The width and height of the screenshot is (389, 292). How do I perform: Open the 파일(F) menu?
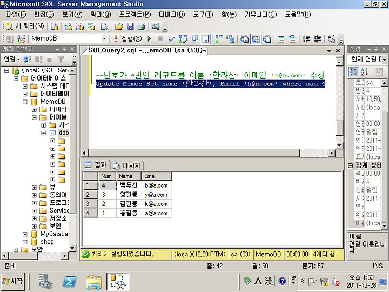[x=16, y=15]
